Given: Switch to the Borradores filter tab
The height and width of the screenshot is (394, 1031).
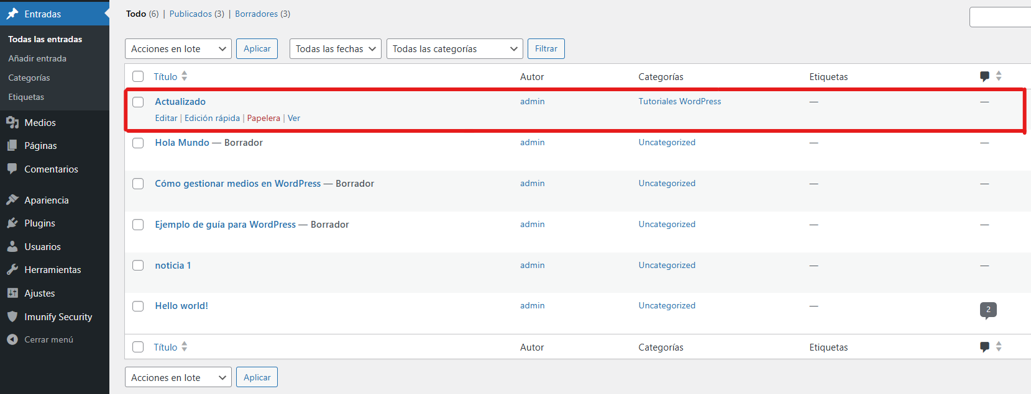Looking at the screenshot, I should [256, 14].
